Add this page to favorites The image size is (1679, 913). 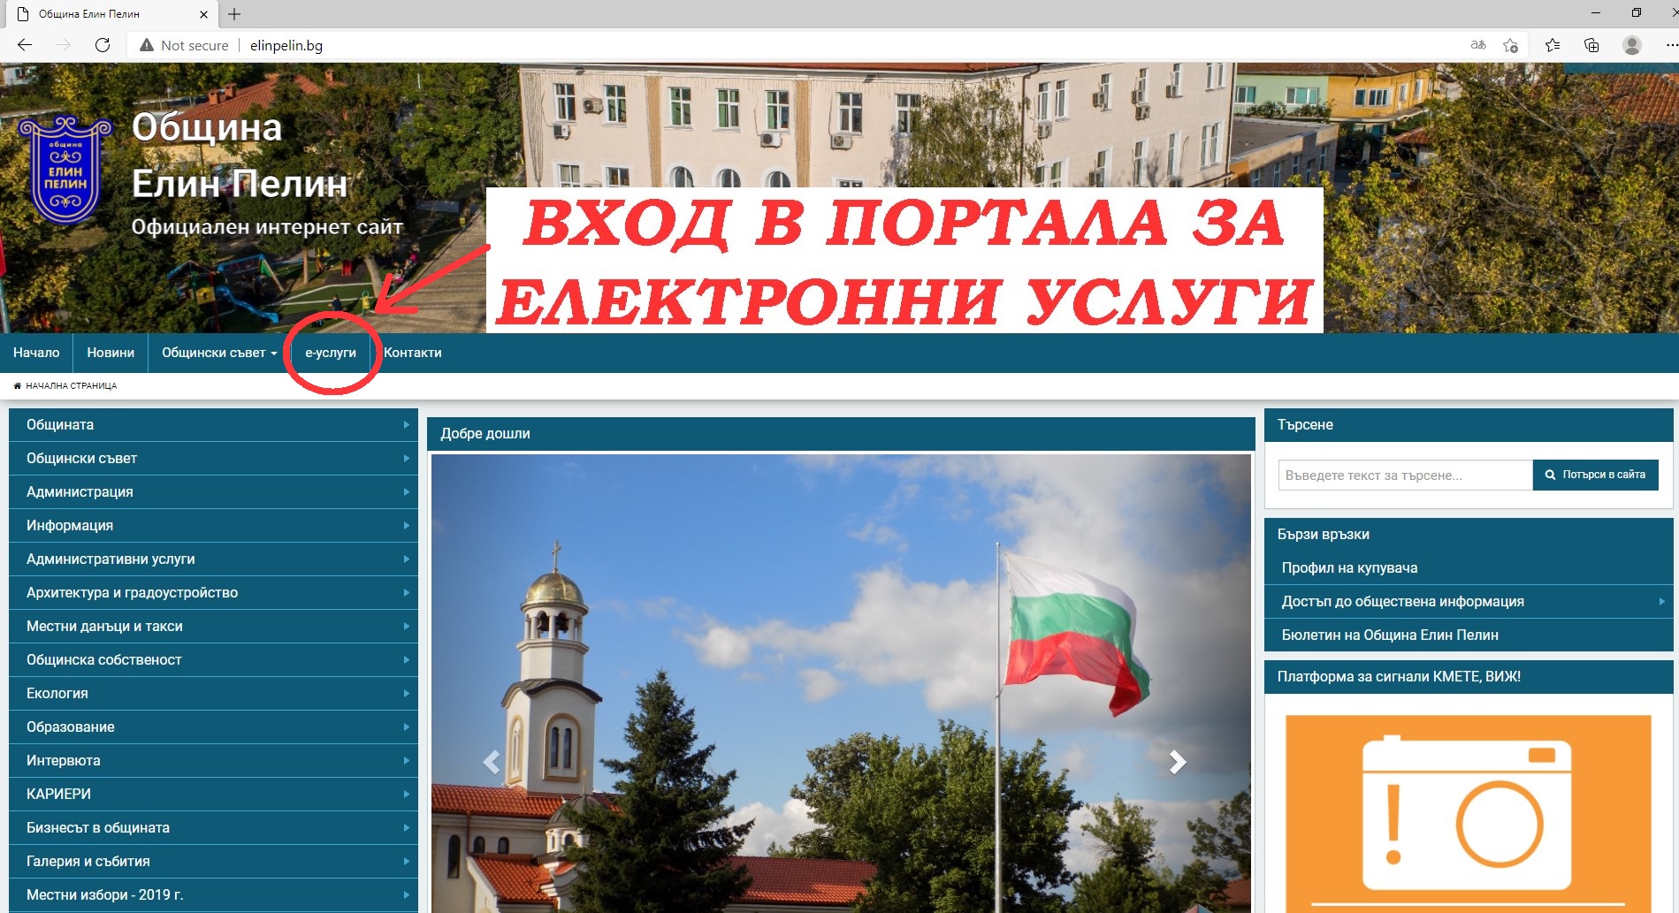[1510, 45]
